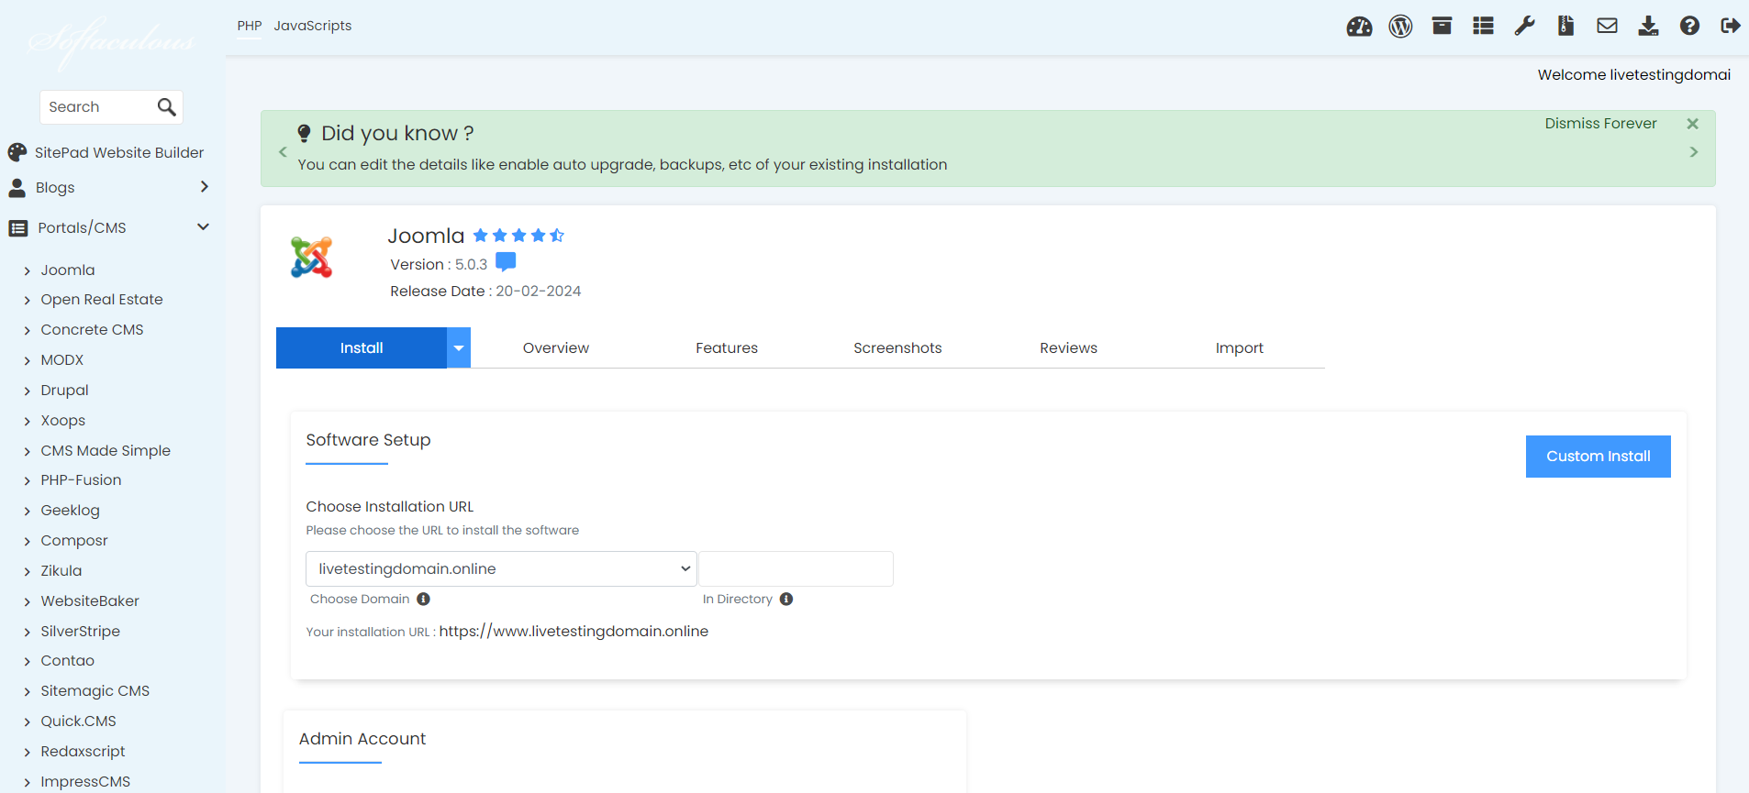Open the Install button dropdown arrow

click(x=459, y=348)
